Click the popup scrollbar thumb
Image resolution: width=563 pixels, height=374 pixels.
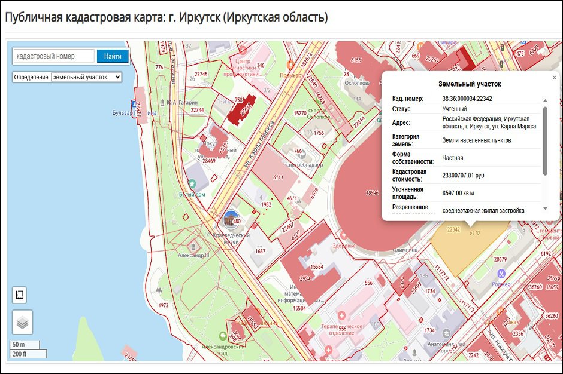coord(545,141)
